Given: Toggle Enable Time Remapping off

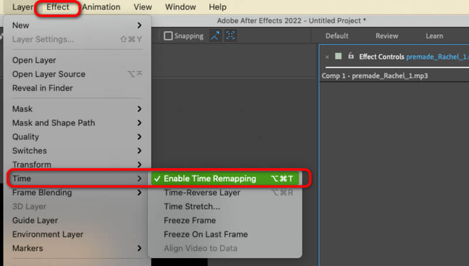Looking at the screenshot, I should (x=209, y=178).
